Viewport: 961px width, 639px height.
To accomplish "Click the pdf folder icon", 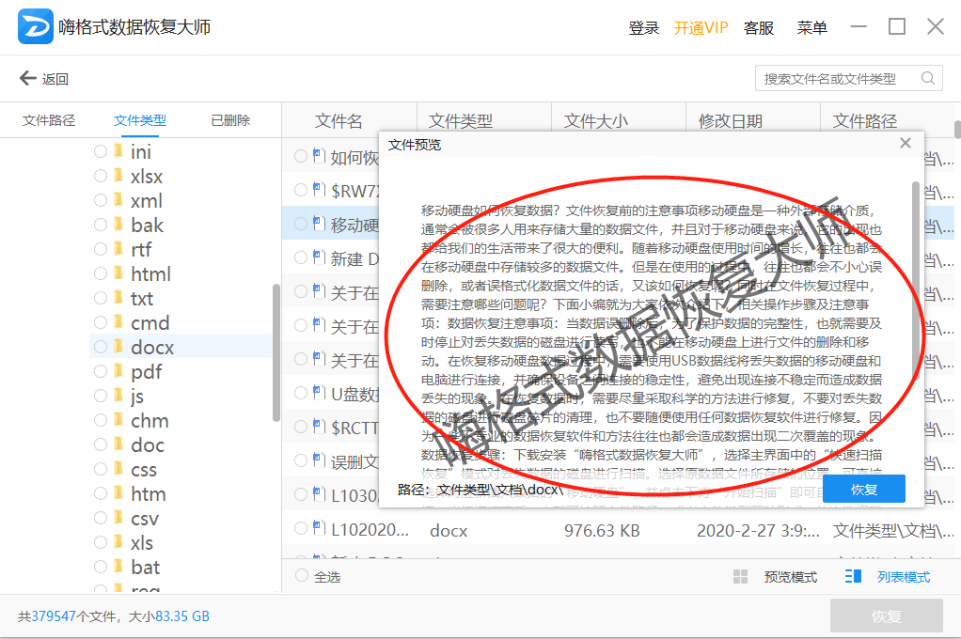I will (118, 371).
